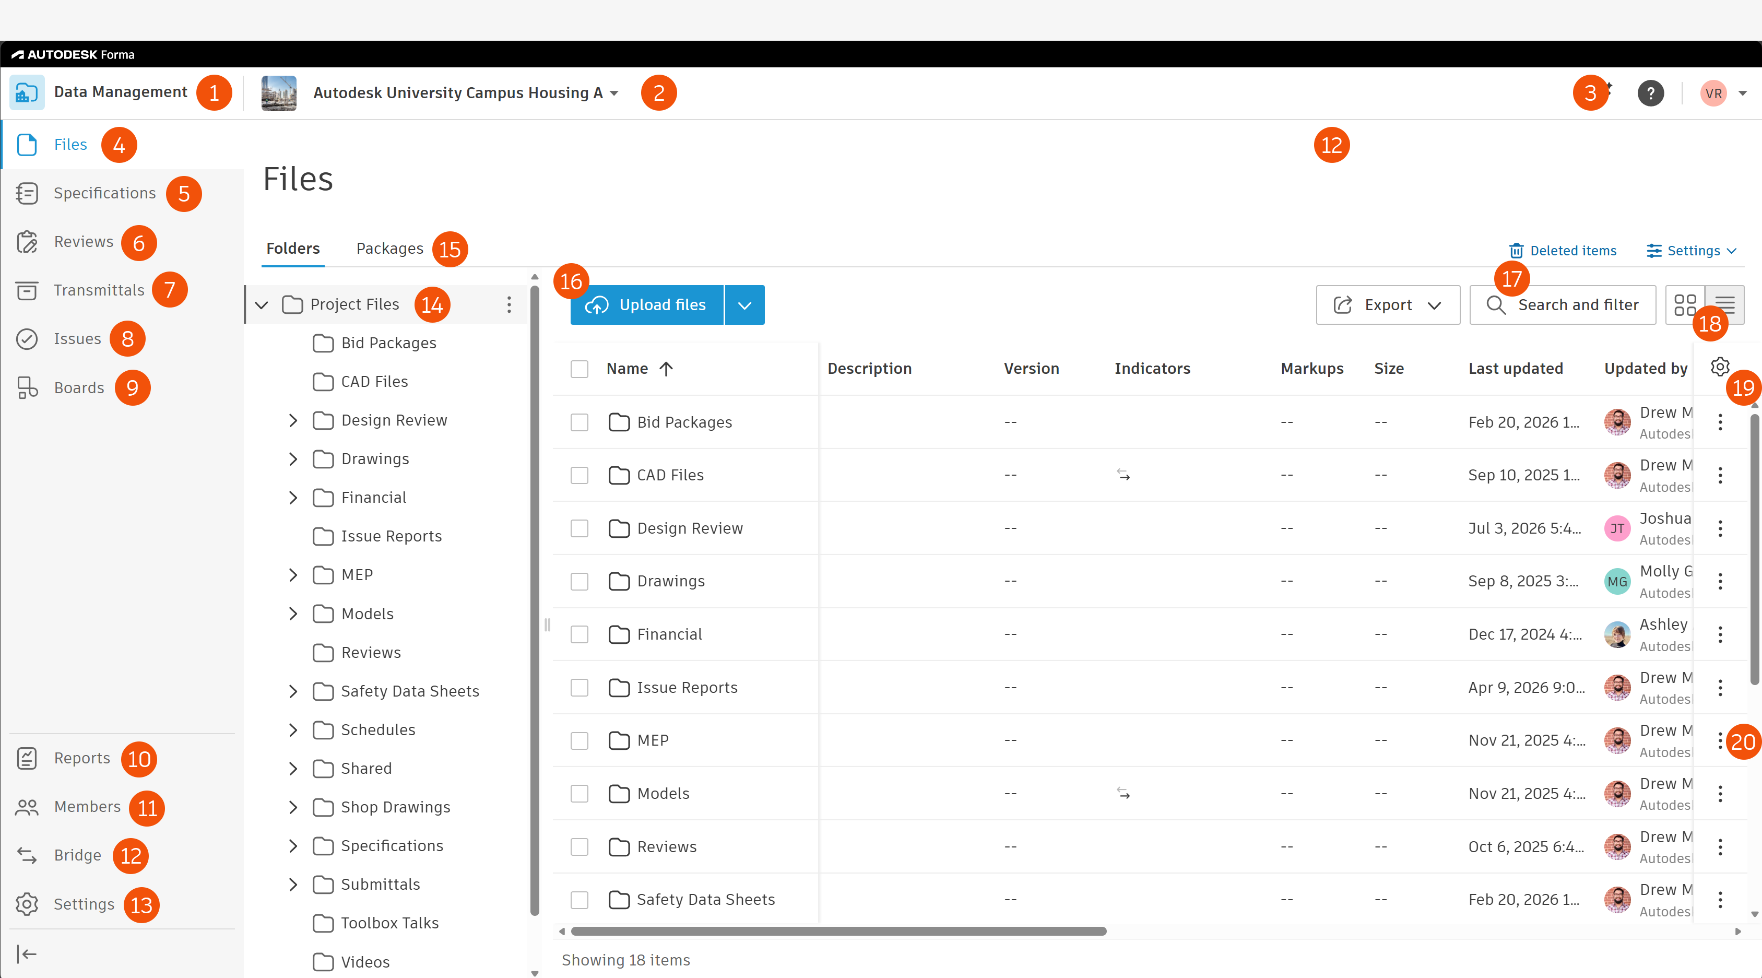Open the Export dropdown
Screen dimensions: 1762x978
pos(1388,305)
